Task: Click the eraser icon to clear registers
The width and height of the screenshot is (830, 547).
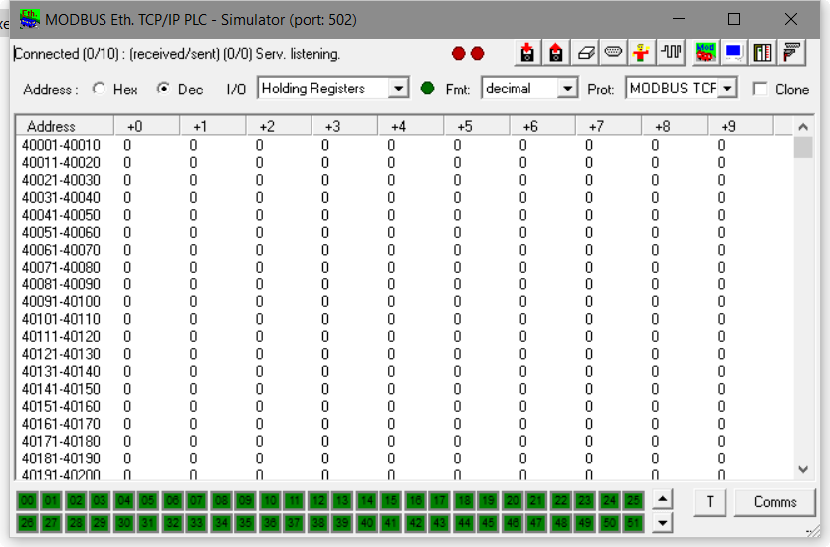Action: click(585, 53)
